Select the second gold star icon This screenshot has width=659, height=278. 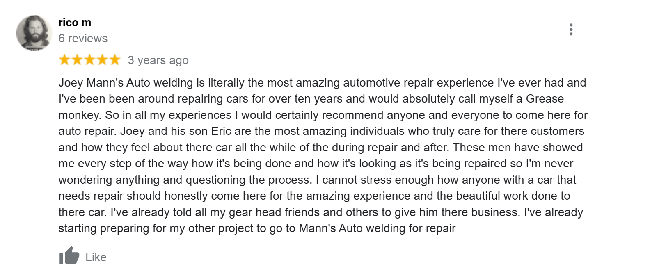pos(78,59)
